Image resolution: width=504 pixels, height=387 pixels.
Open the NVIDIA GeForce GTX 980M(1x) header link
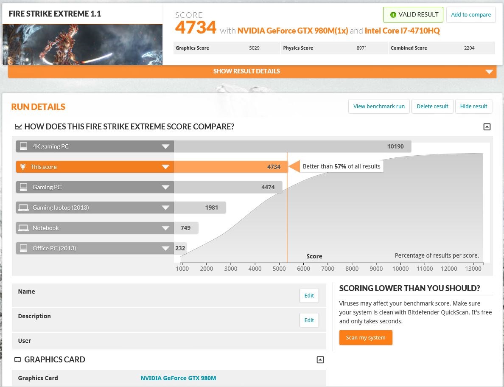point(293,31)
